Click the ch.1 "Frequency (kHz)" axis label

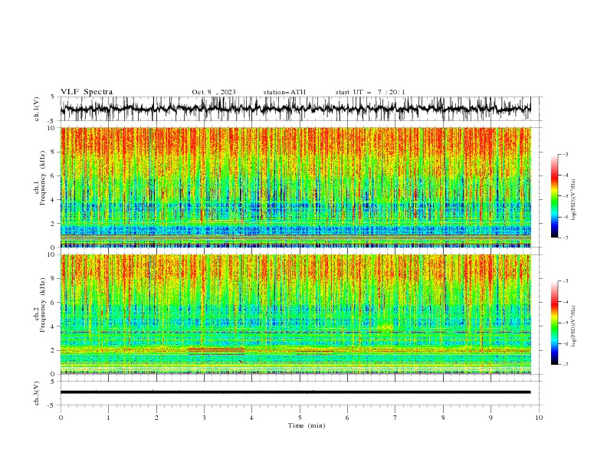tap(43, 178)
